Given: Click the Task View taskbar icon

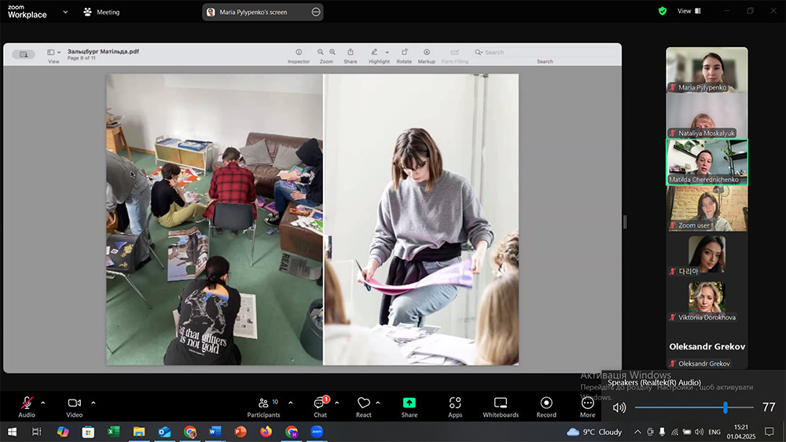Looking at the screenshot, I should 37,432.
